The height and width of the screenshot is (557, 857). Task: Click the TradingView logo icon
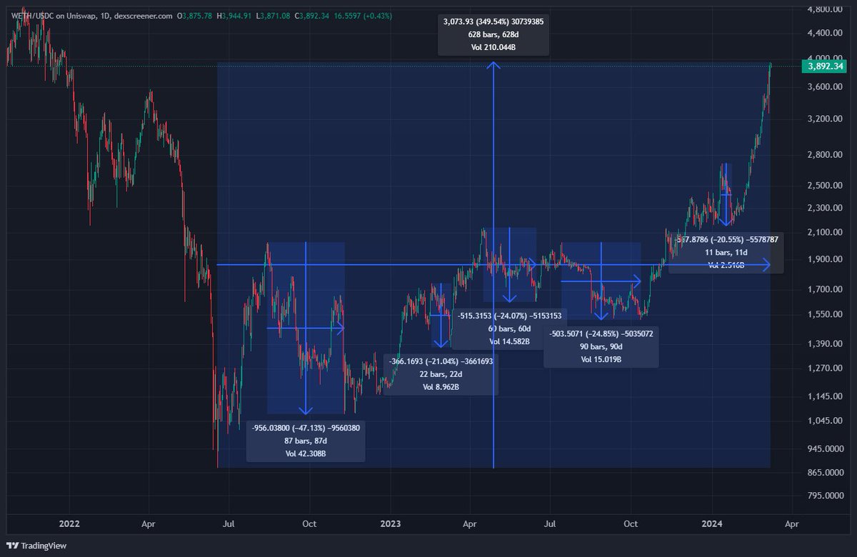13,544
